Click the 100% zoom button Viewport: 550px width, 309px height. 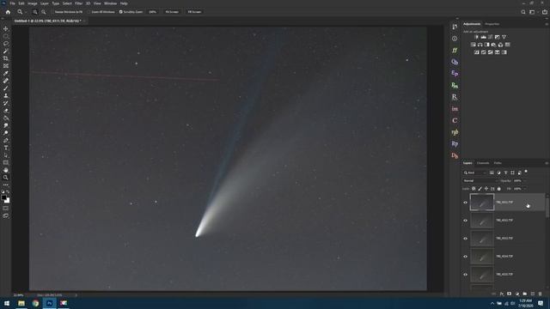(x=153, y=12)
